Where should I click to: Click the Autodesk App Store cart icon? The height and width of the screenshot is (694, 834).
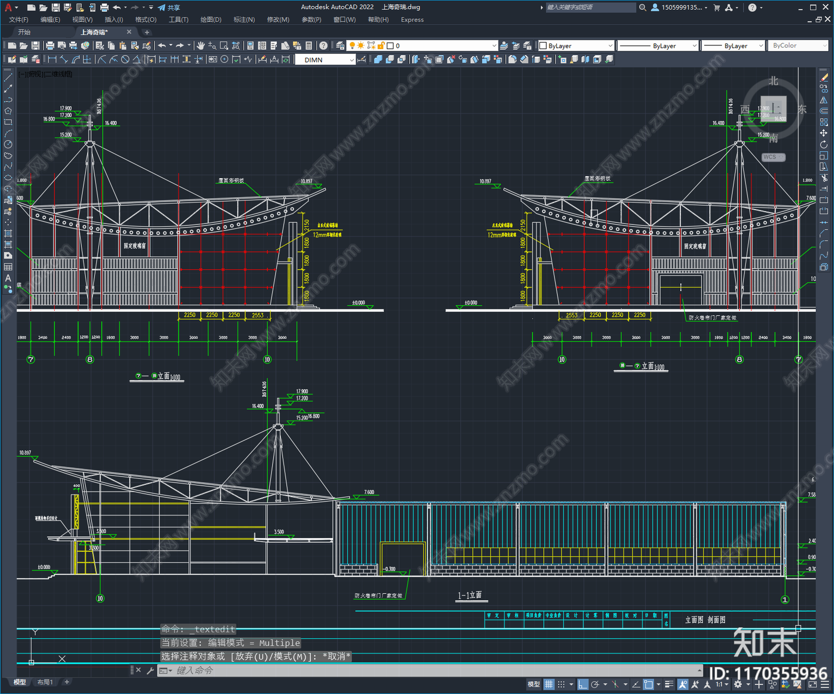pyautogui.click(x=717, y=7)
